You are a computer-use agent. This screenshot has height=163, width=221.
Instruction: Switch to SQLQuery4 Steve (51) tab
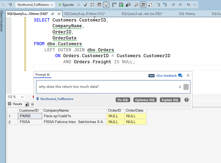coord(84,13)
